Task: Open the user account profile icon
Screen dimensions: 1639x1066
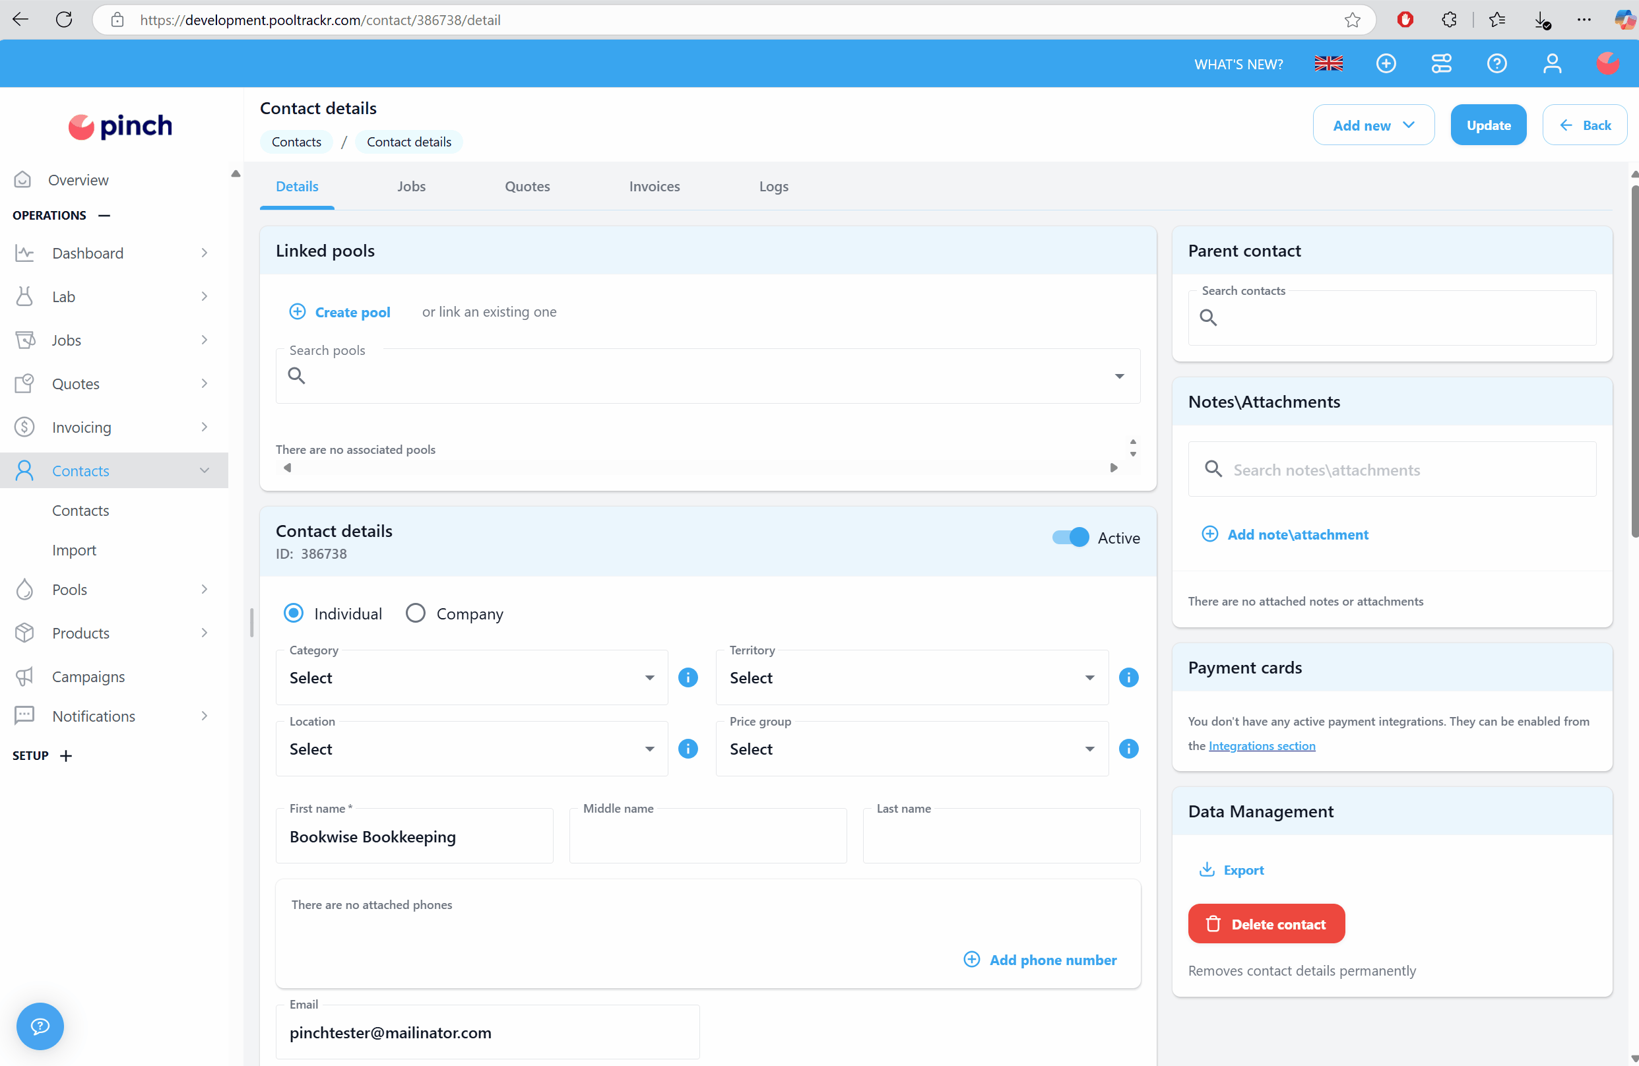Action: tap(1552, 63)
